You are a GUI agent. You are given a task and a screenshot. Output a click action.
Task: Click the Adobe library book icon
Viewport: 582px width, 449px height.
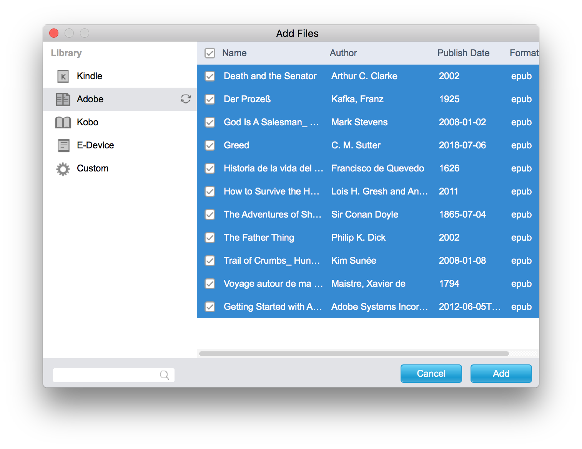click(x=63, y=99)
